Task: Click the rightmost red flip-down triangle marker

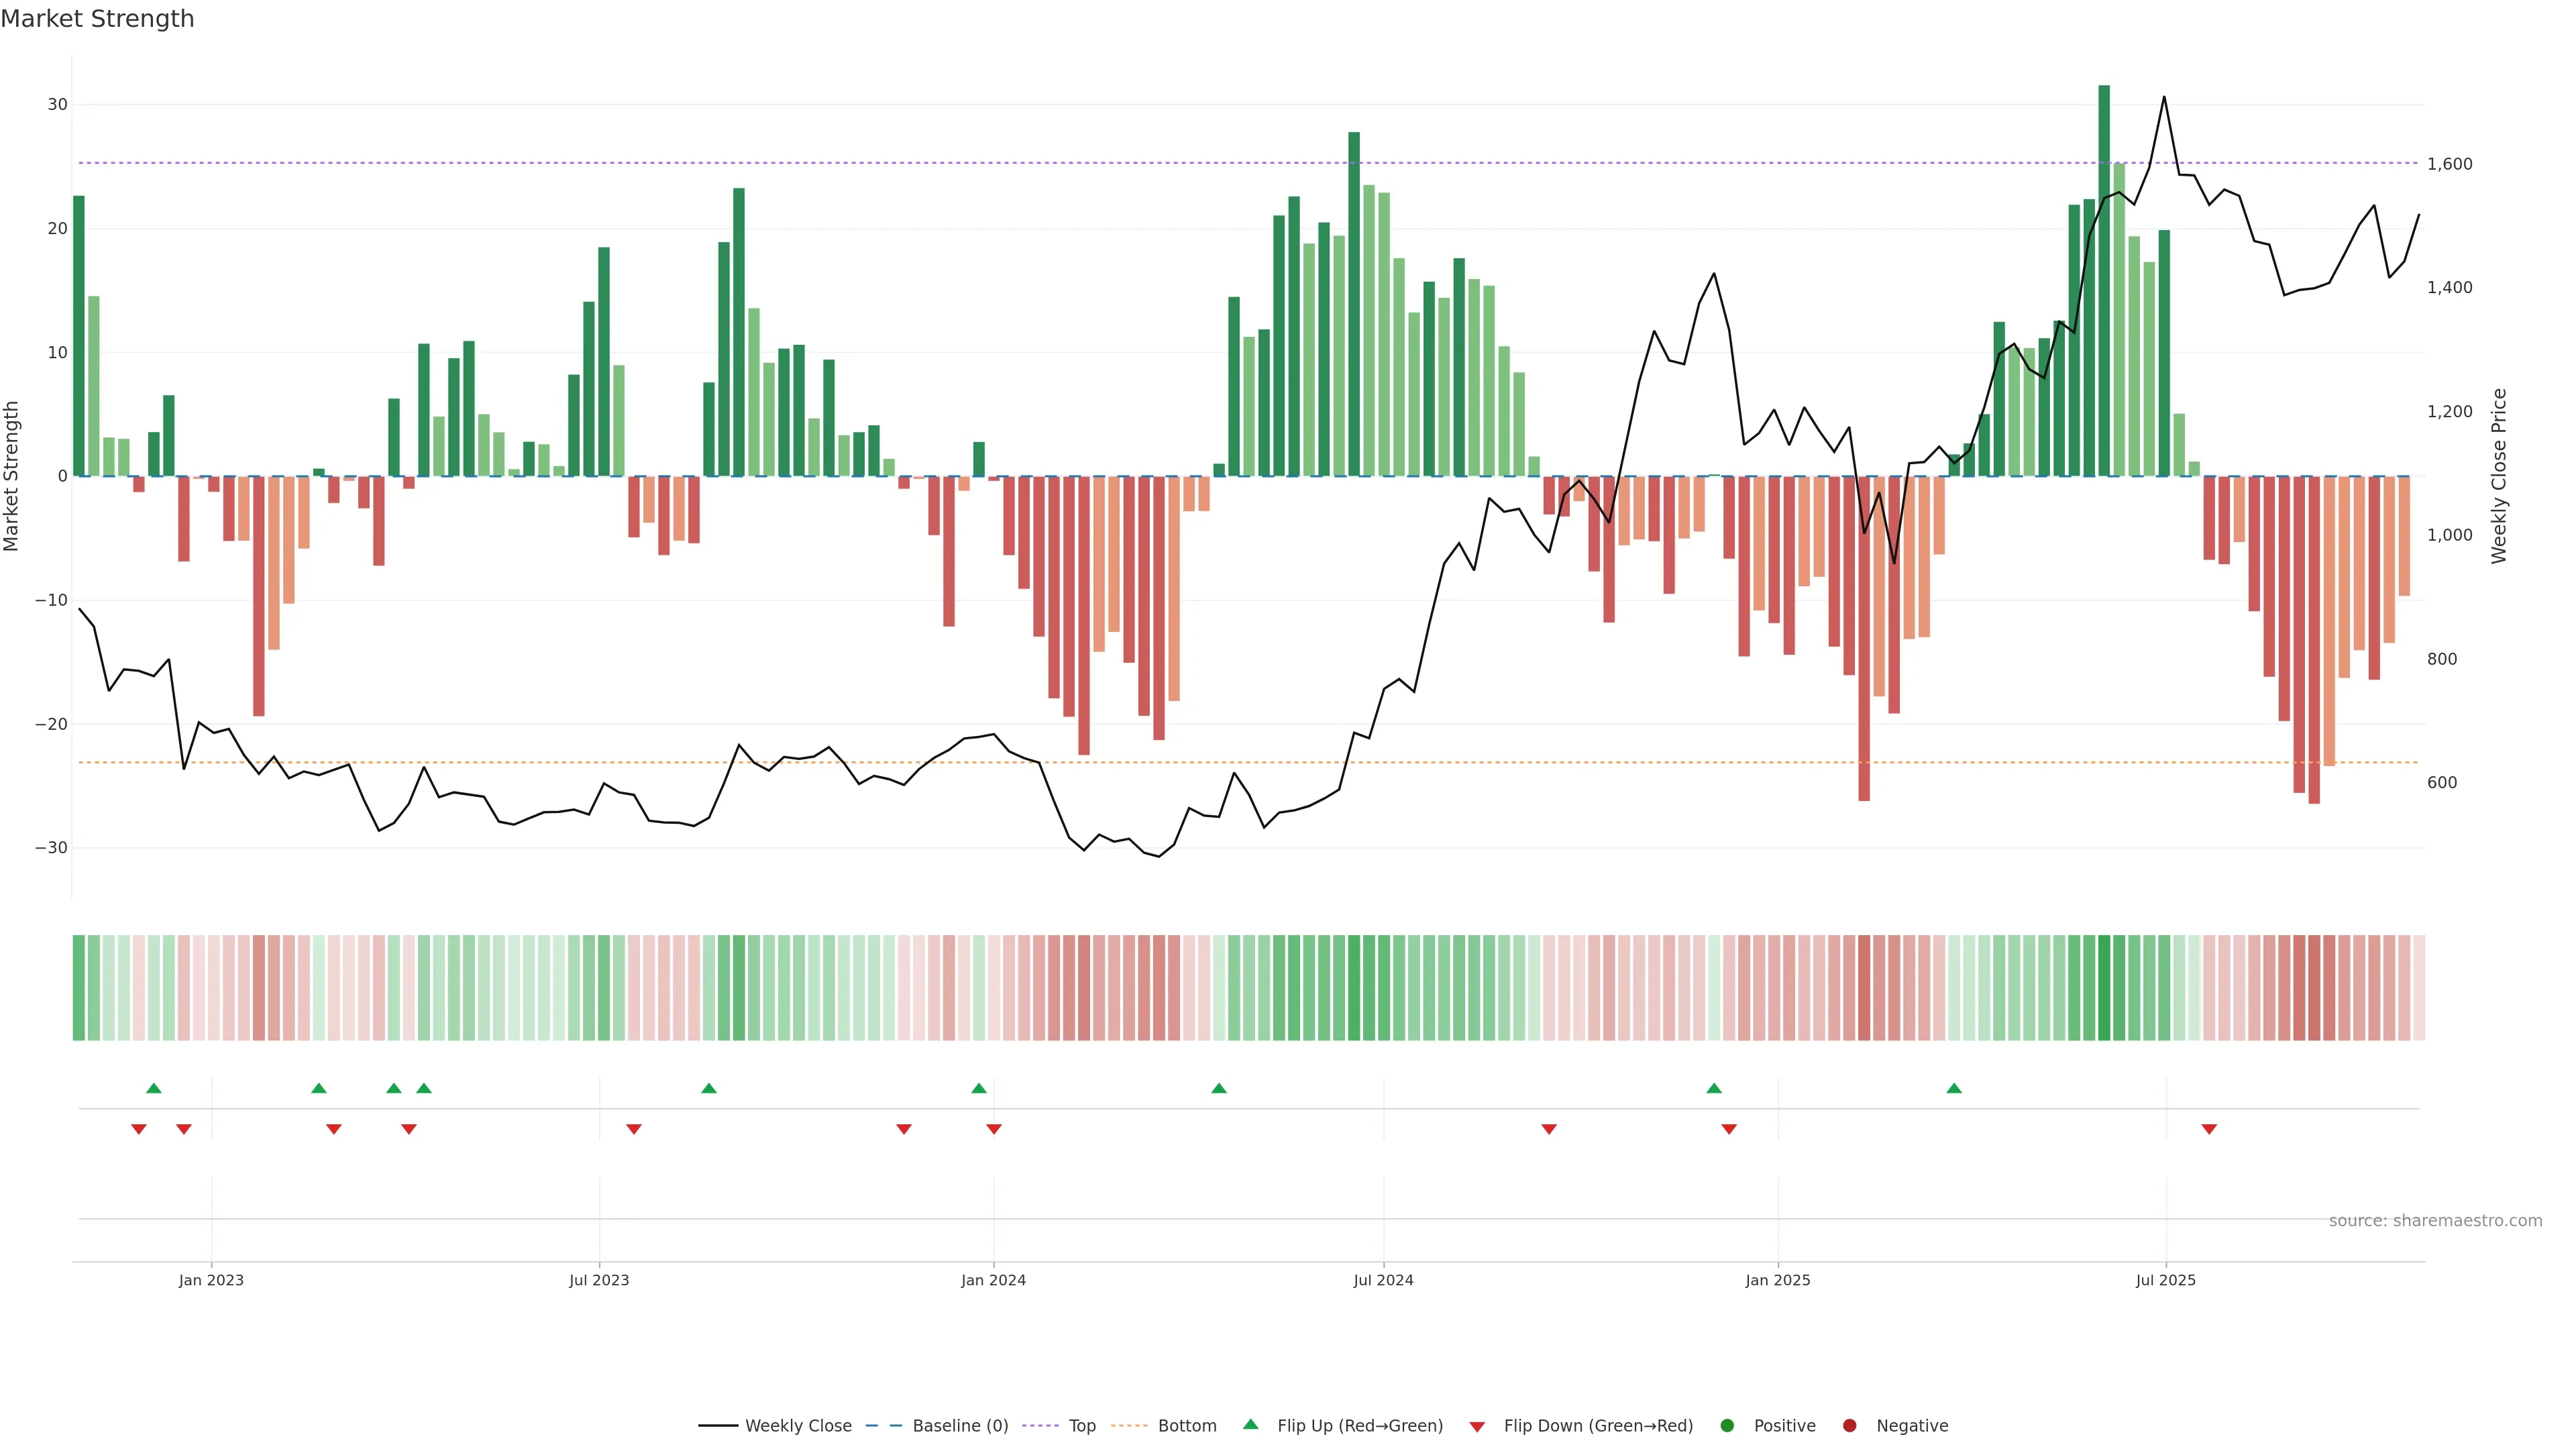Action: (2209, 1129)
